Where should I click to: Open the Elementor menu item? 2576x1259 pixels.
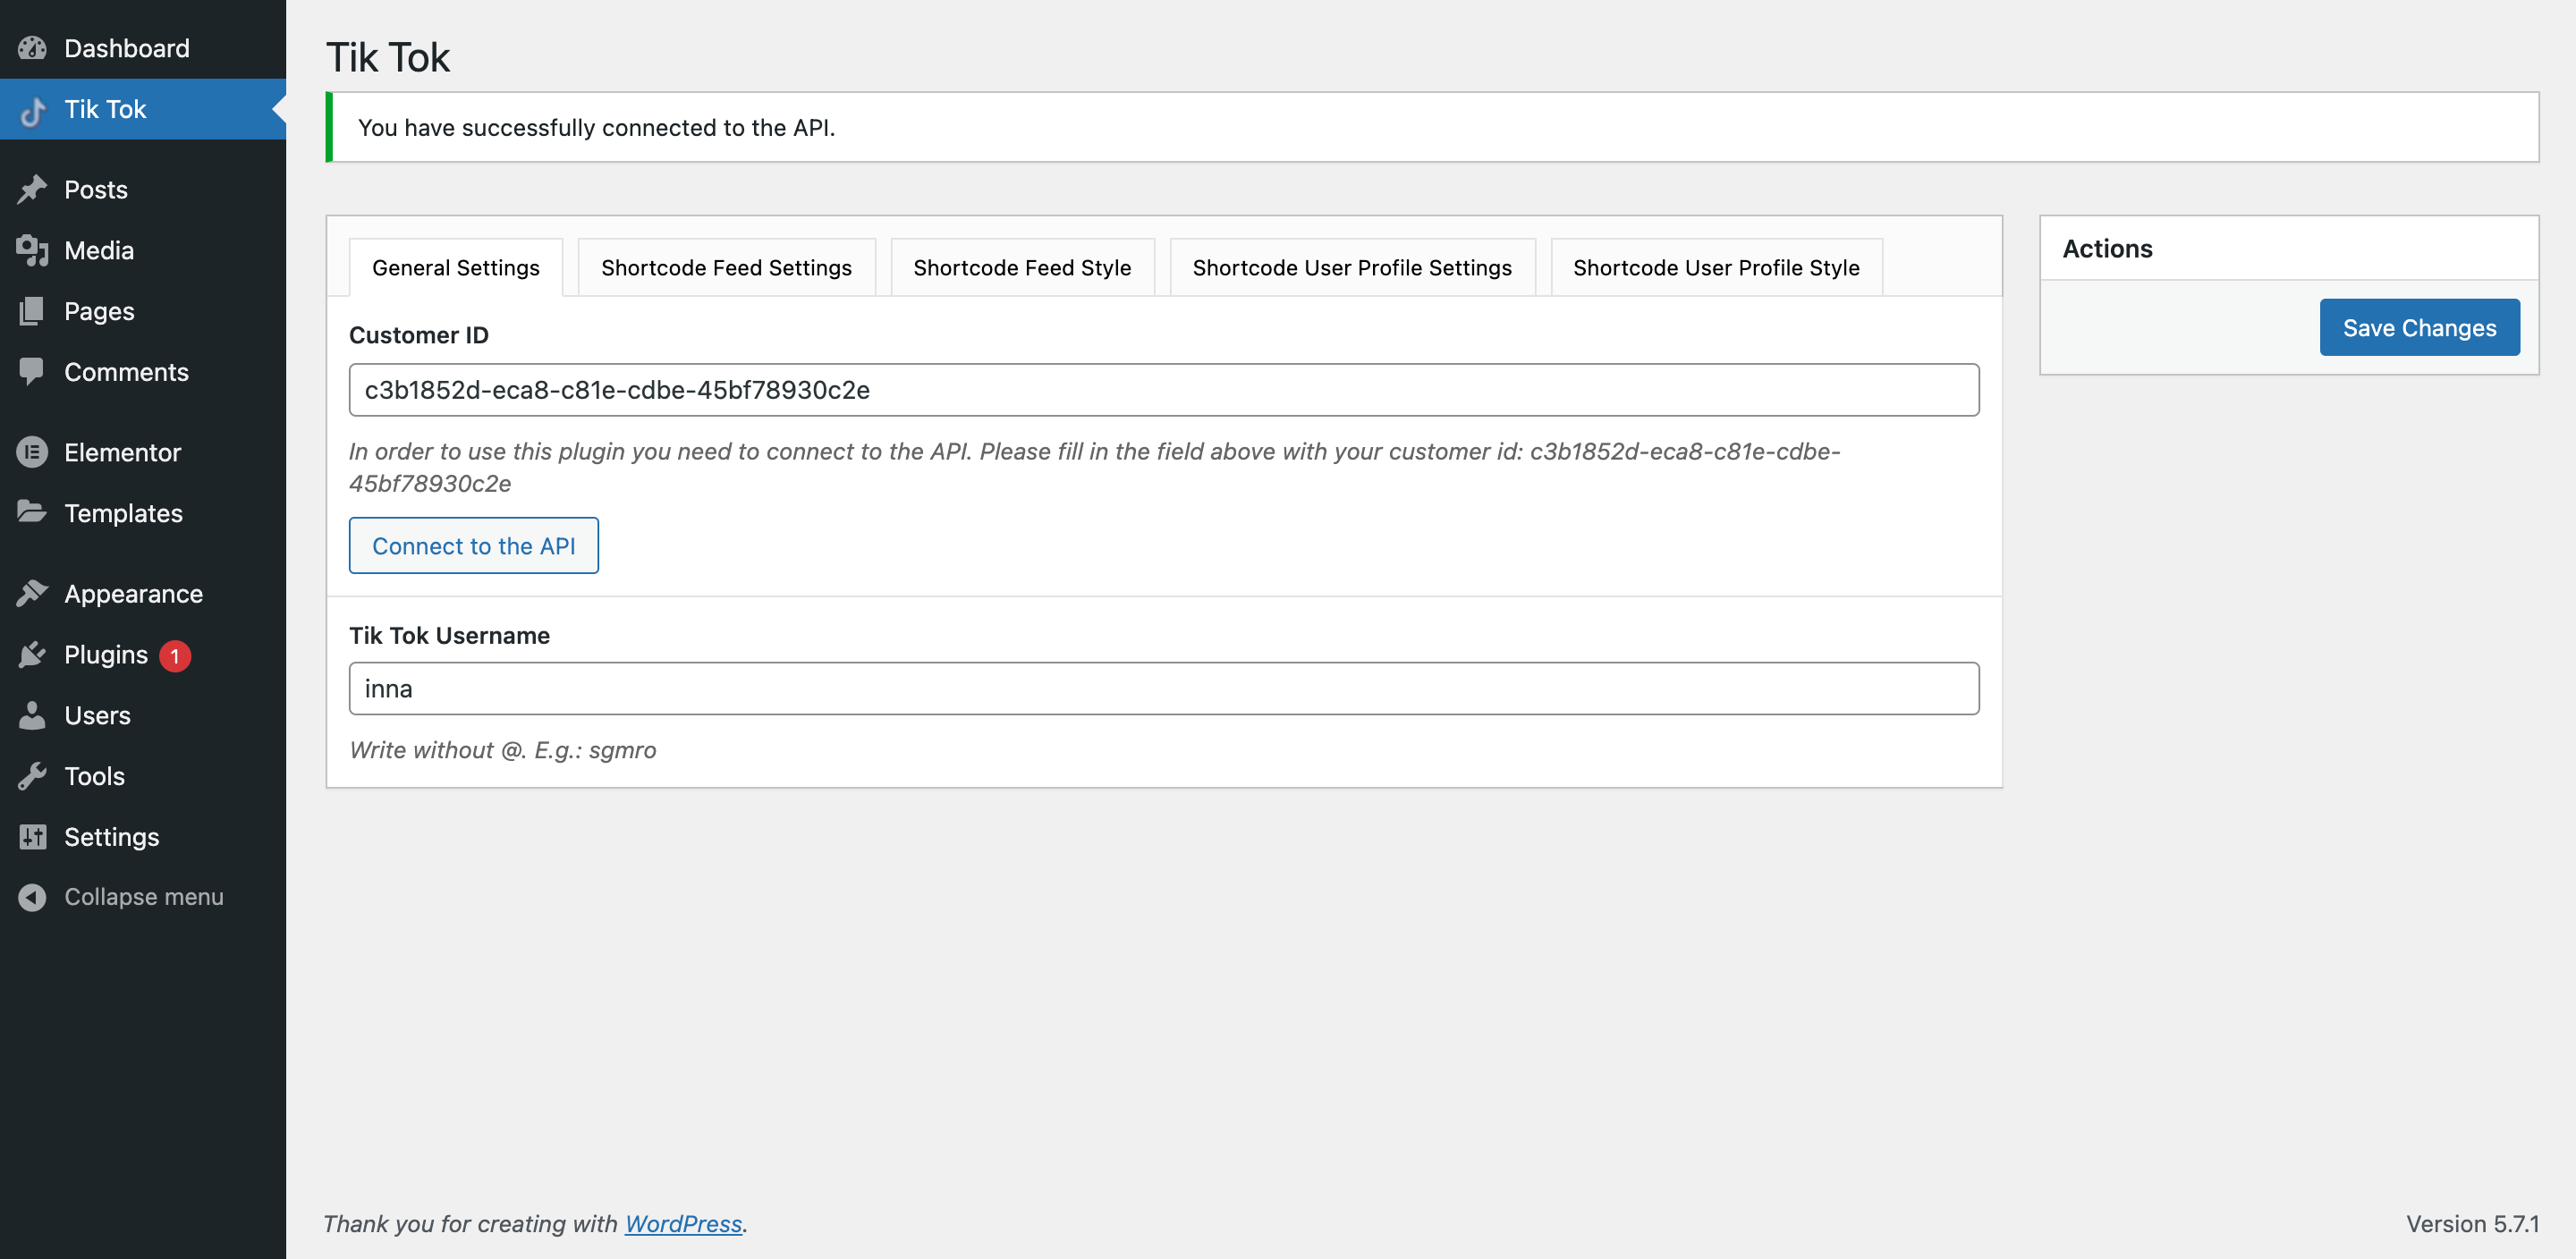point(143,452)
